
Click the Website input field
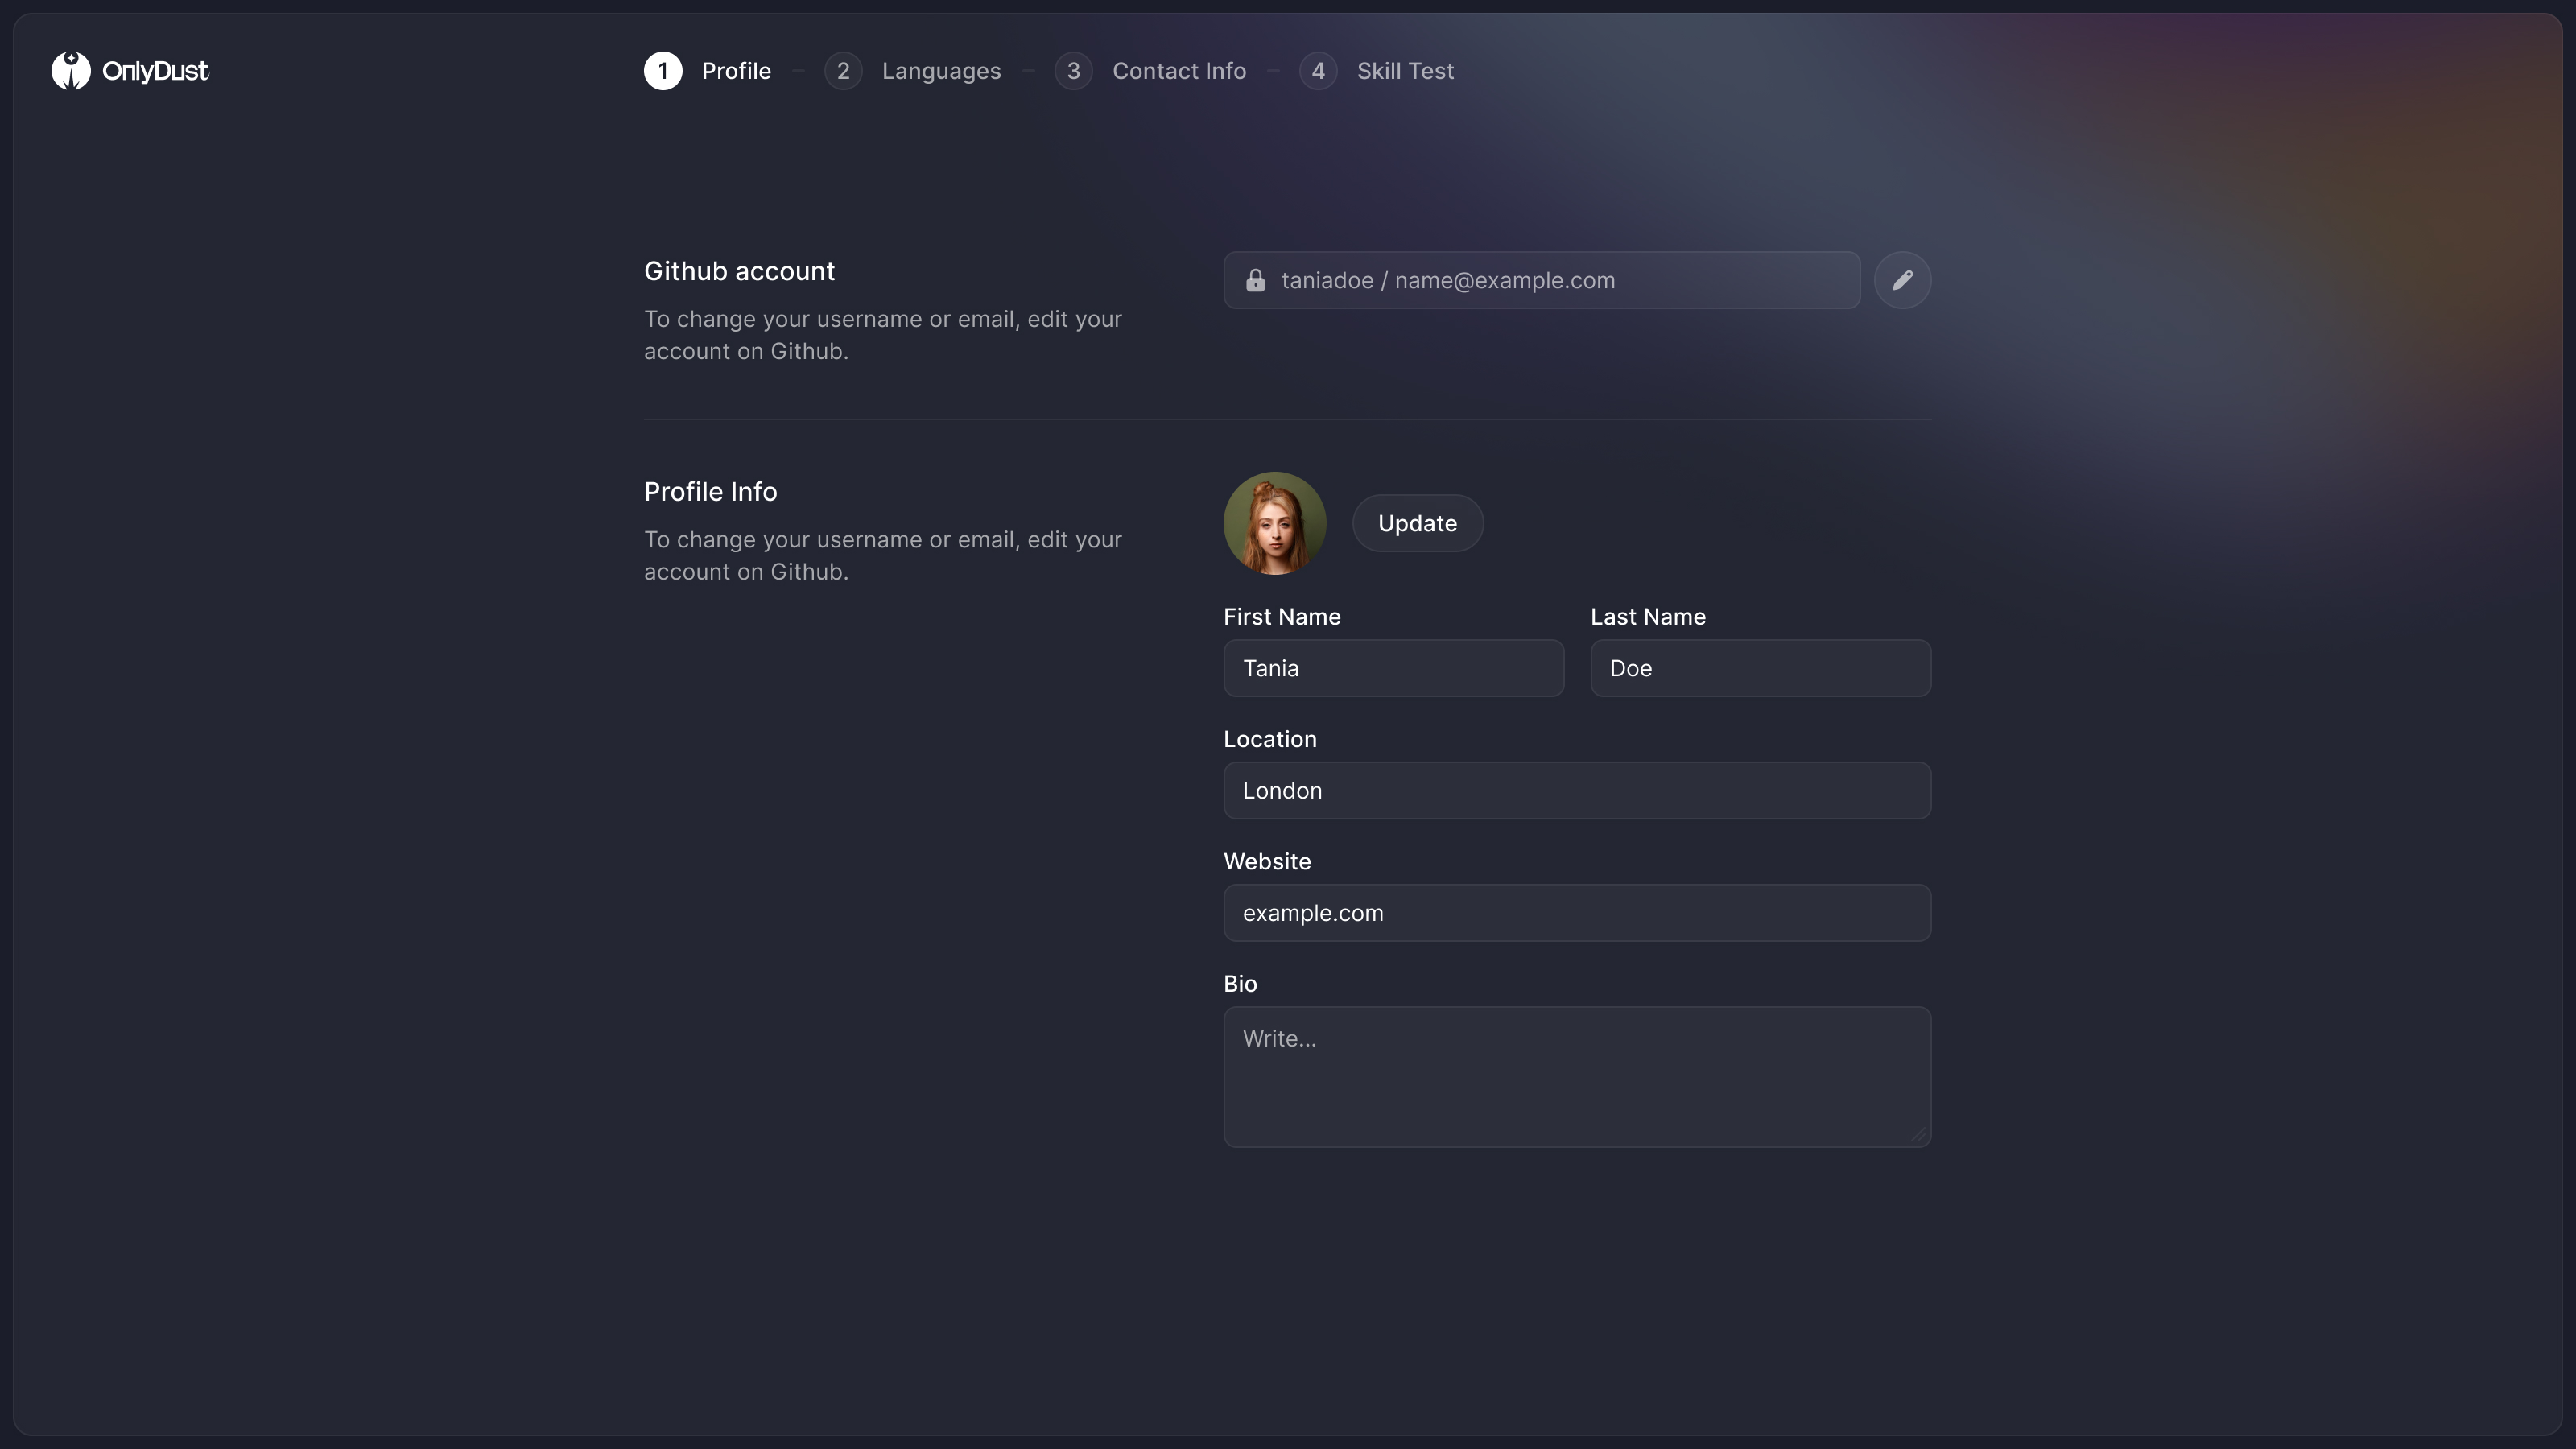[1577, 913]
